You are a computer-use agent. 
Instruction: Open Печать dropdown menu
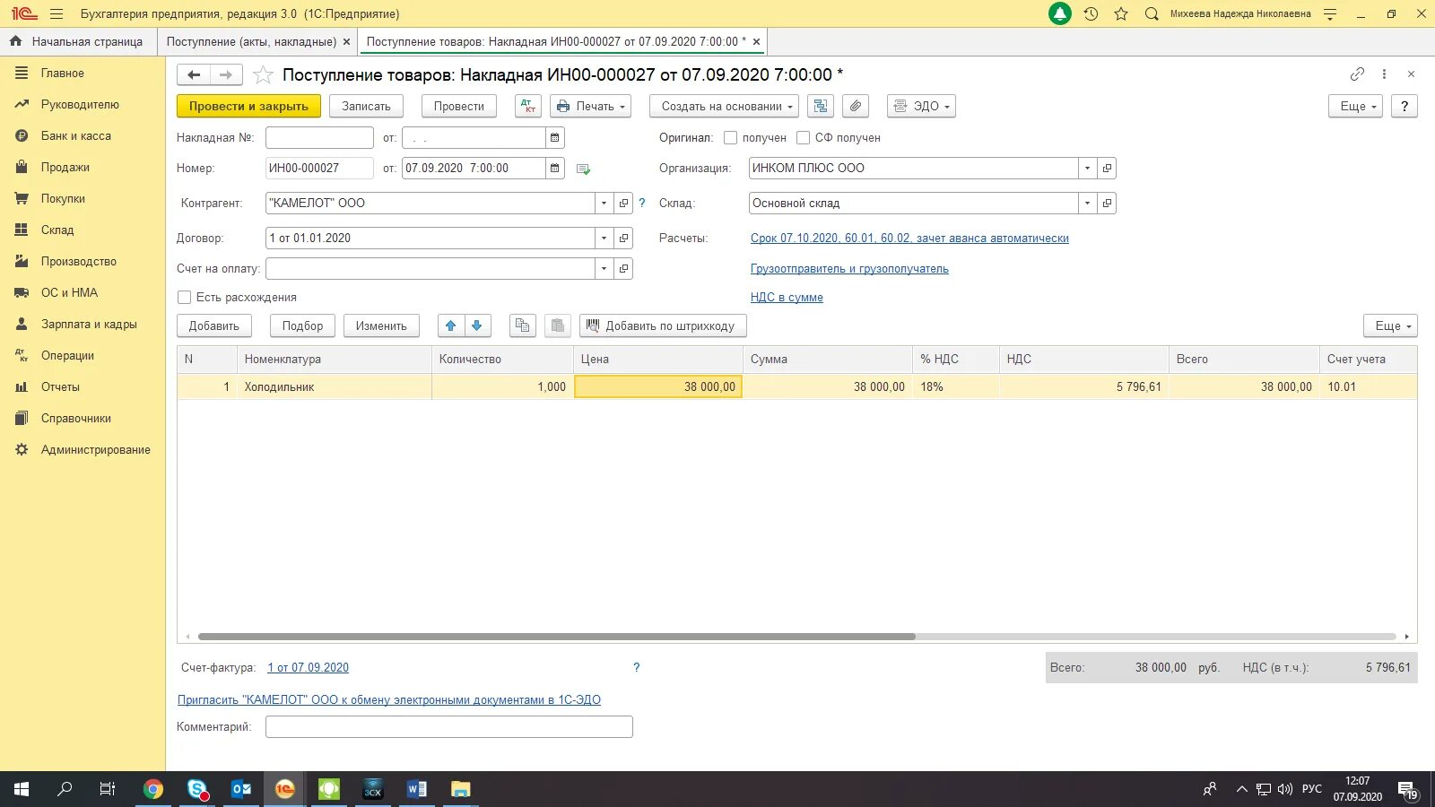click(x=590, y=106)
